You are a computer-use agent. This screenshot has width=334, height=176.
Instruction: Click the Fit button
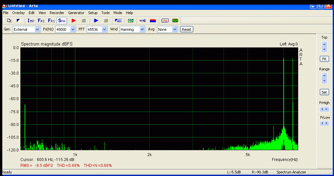click(324, 59)
